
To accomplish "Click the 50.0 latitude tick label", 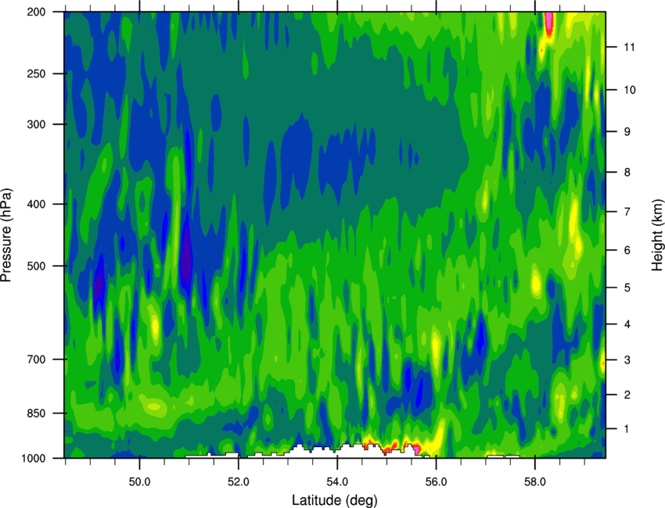I will click(140, 481).
